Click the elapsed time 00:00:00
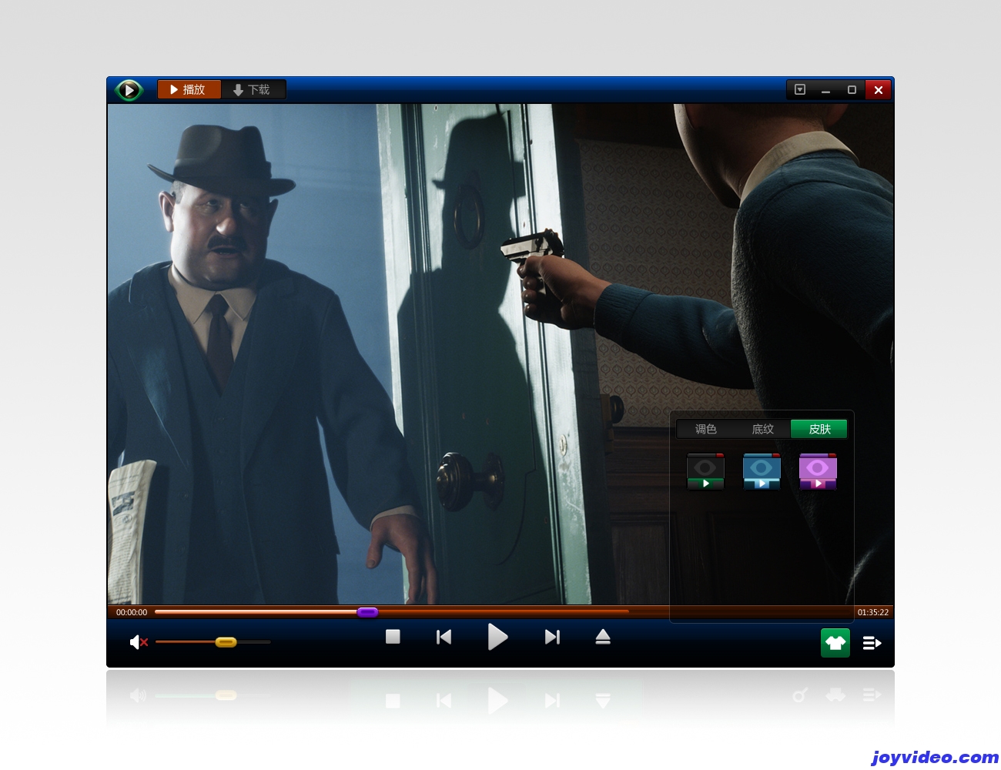Image resolution: width=1001 pixels, height=770 pixels. 132,612
